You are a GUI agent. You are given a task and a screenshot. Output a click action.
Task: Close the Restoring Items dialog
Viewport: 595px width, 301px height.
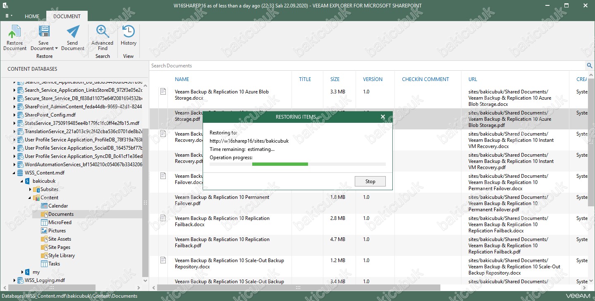[383, 117]
